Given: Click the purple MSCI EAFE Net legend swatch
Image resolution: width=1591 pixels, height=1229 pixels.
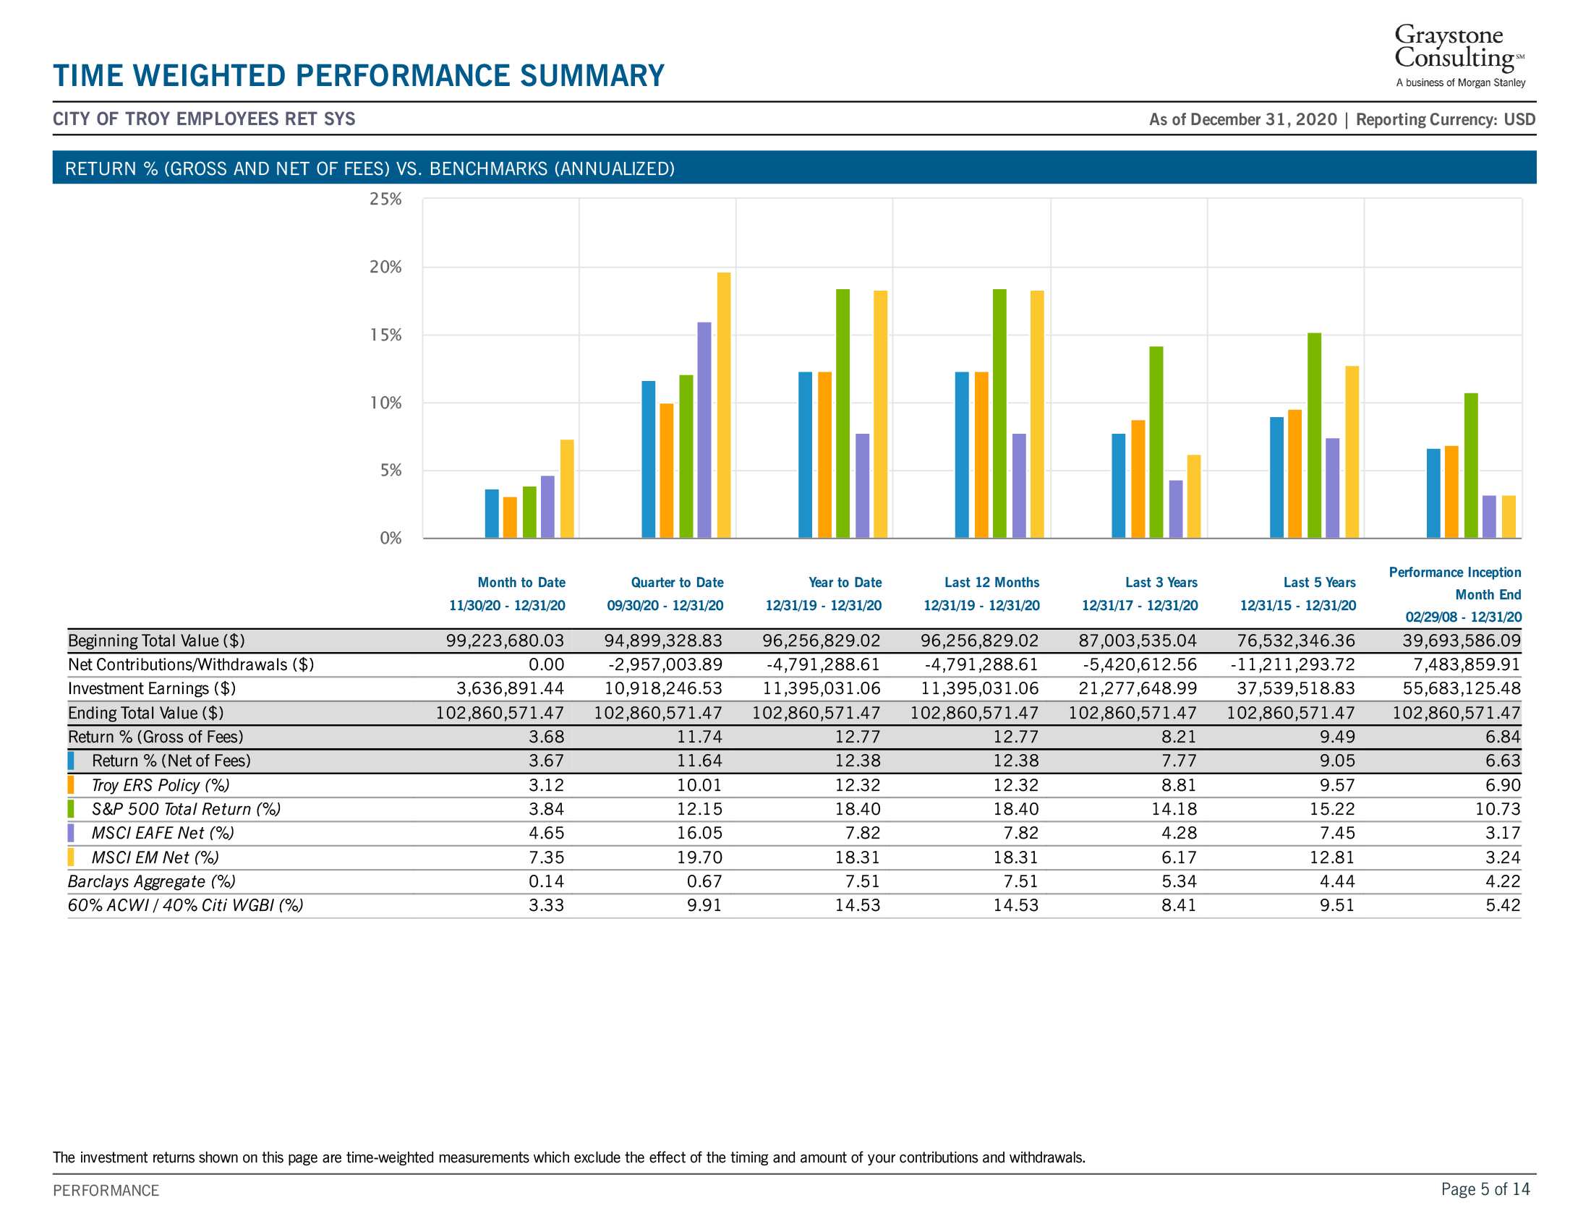Looking at the screenshot, I should 71,832.
